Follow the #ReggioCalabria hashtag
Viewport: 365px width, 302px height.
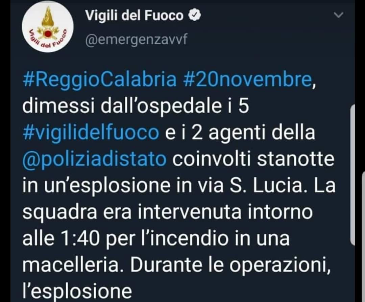tap(99, 79)
